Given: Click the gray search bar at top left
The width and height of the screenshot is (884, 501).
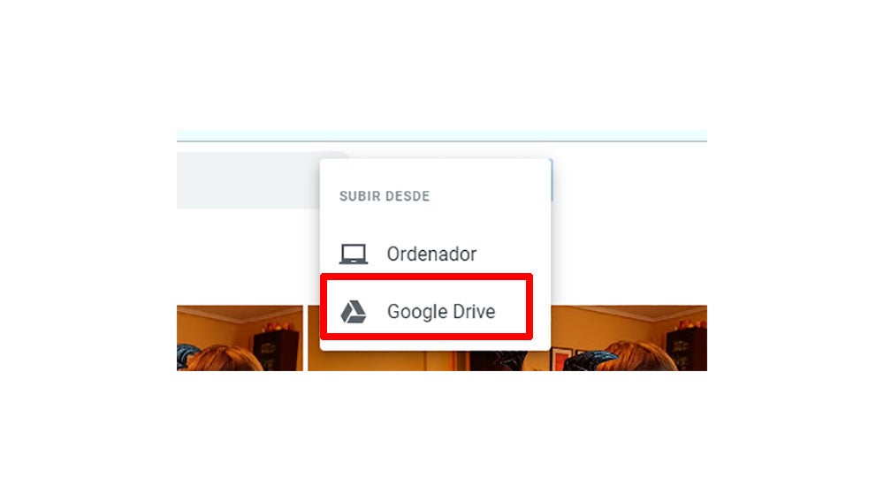Looking at the screenshot, I should click(248, 180).
